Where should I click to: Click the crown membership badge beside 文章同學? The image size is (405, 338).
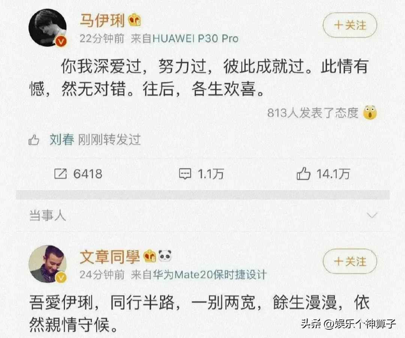[x=150, y=256]
